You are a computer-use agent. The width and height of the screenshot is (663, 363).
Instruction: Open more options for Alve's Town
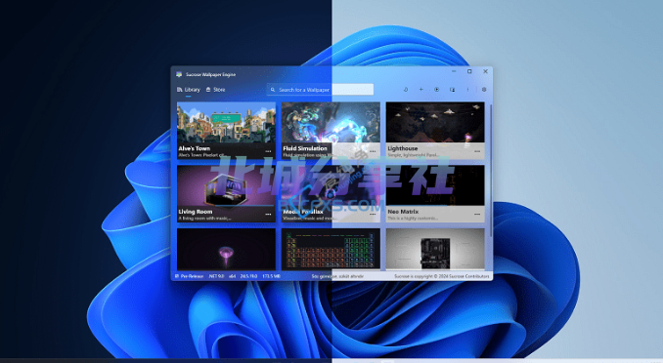click(268, 151)
